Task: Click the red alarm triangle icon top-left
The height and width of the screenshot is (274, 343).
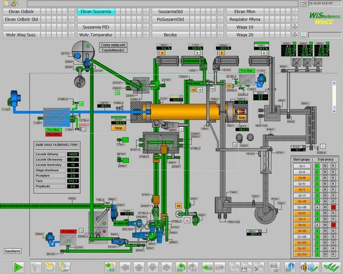Action: pos(14,3)
